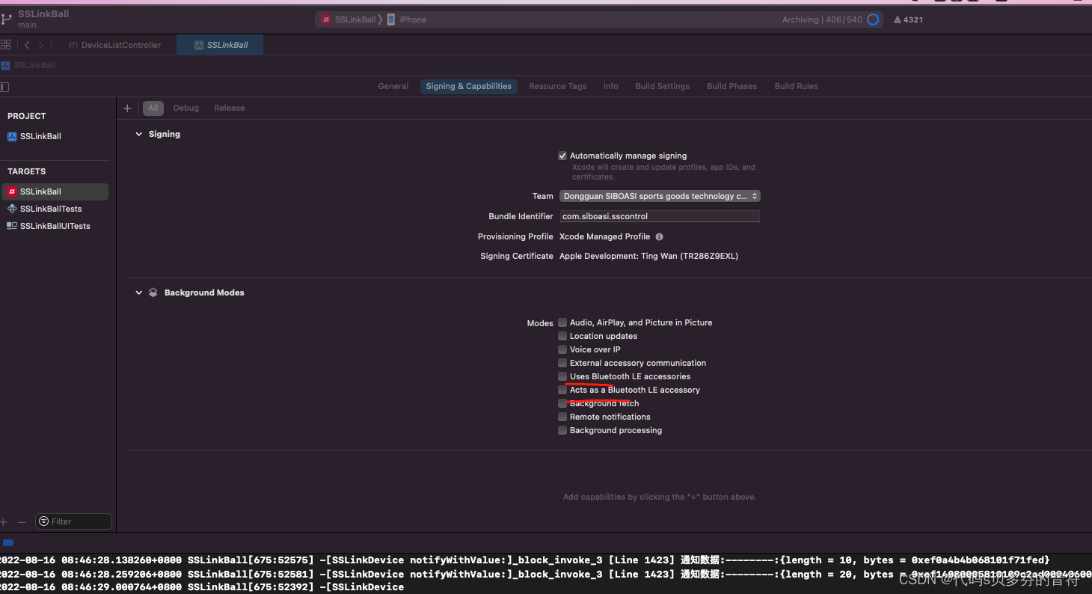1092x594 pixels.
Task: Open the Build Phases tab
Action: pos(732,86)
